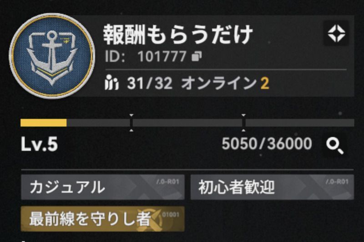Click the unfilled last segment of the level bar
The width and height of the screenshot is (364, 242).
300,123
